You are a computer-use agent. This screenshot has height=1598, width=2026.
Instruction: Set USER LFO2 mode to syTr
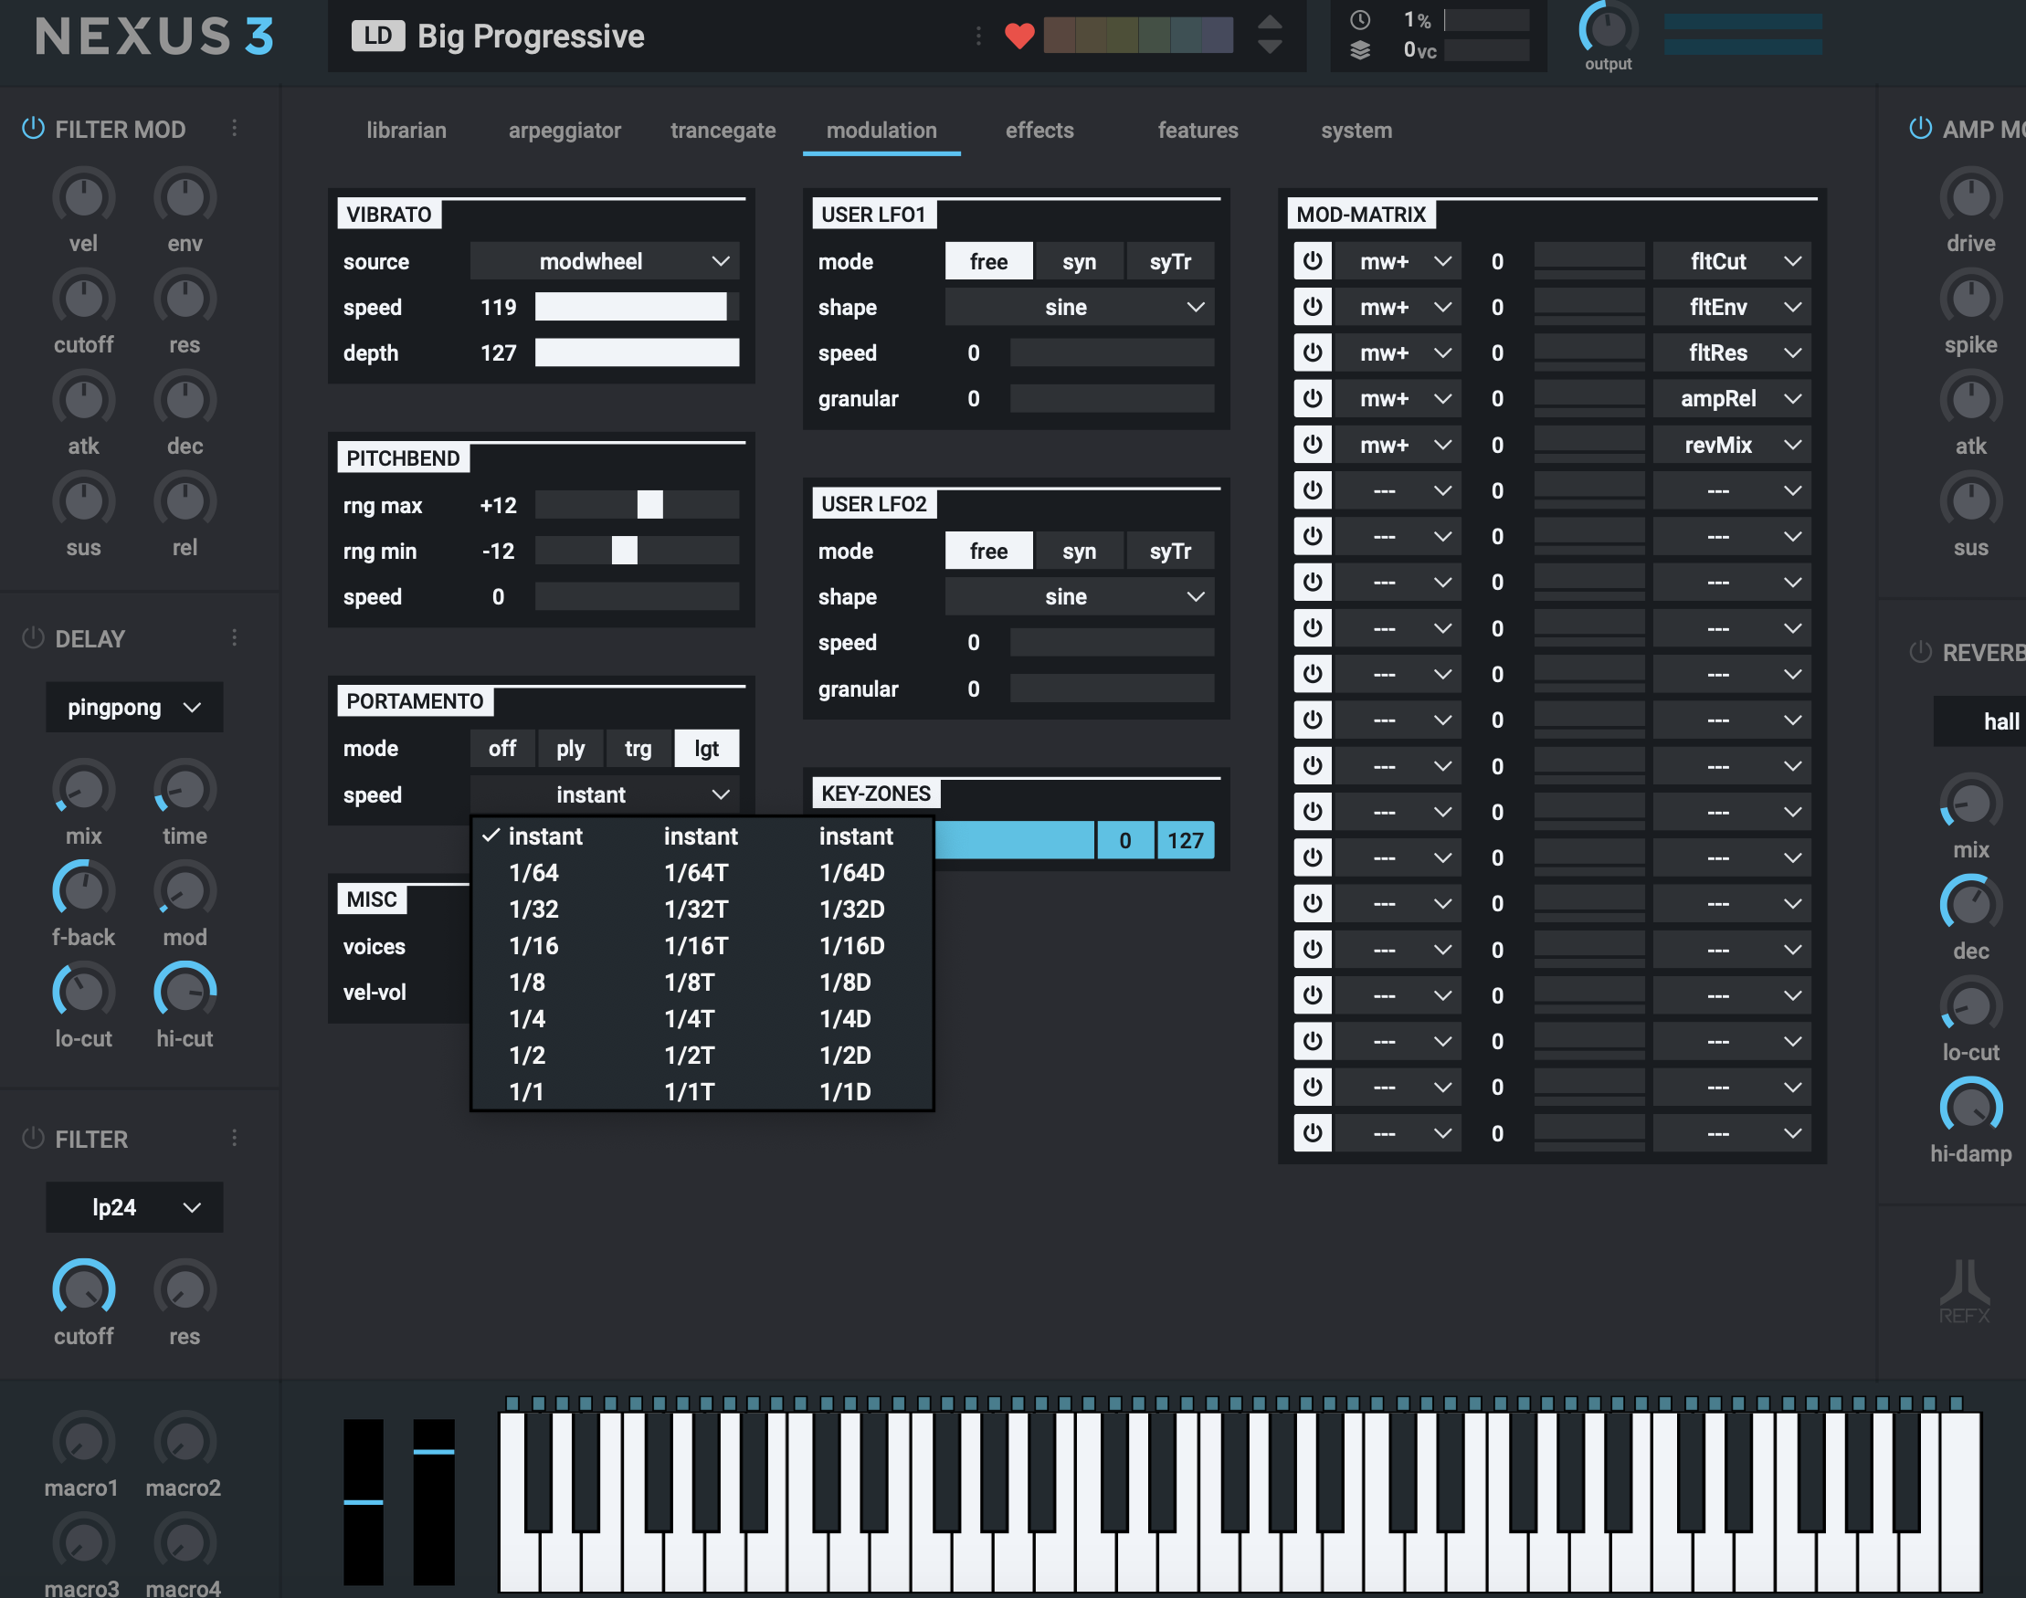tap(1170, 551)
